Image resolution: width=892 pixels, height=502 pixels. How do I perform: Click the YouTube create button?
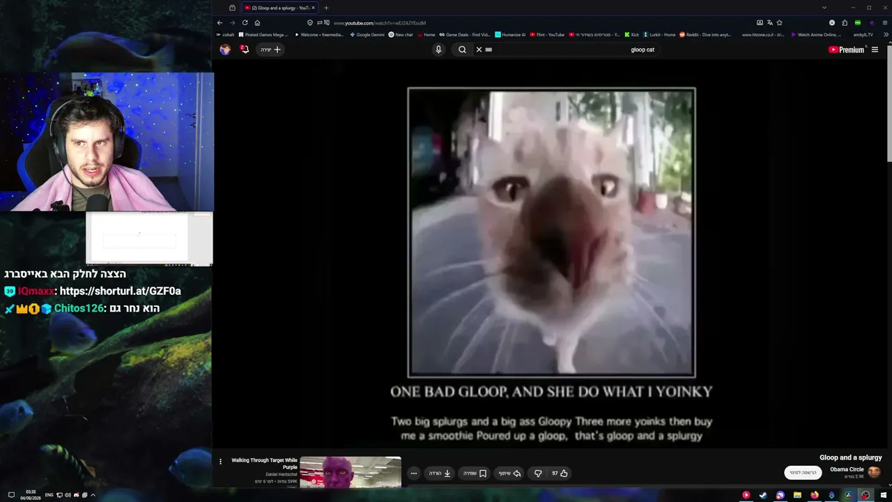(270, 50)
